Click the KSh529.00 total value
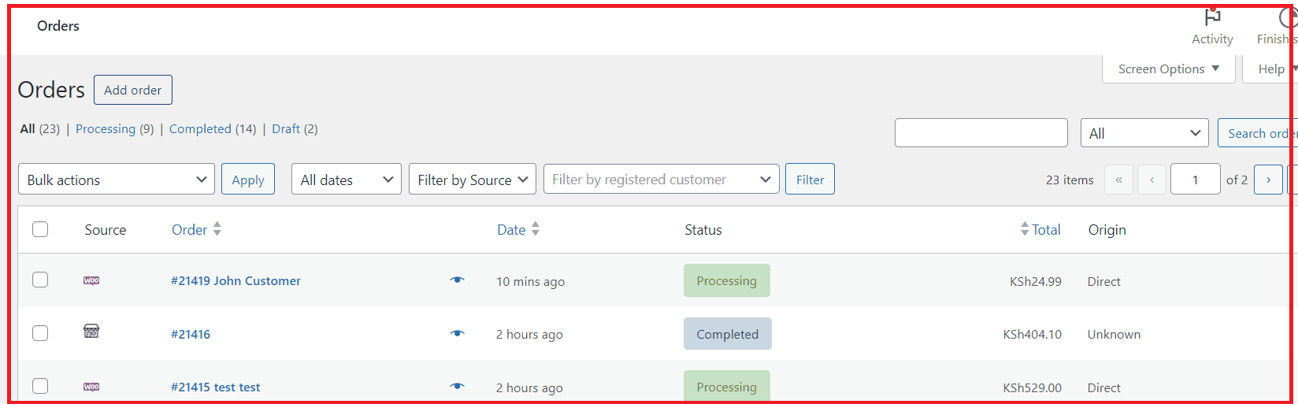Viewport: 1298px width, 404px height. [x=1033, y=387]
